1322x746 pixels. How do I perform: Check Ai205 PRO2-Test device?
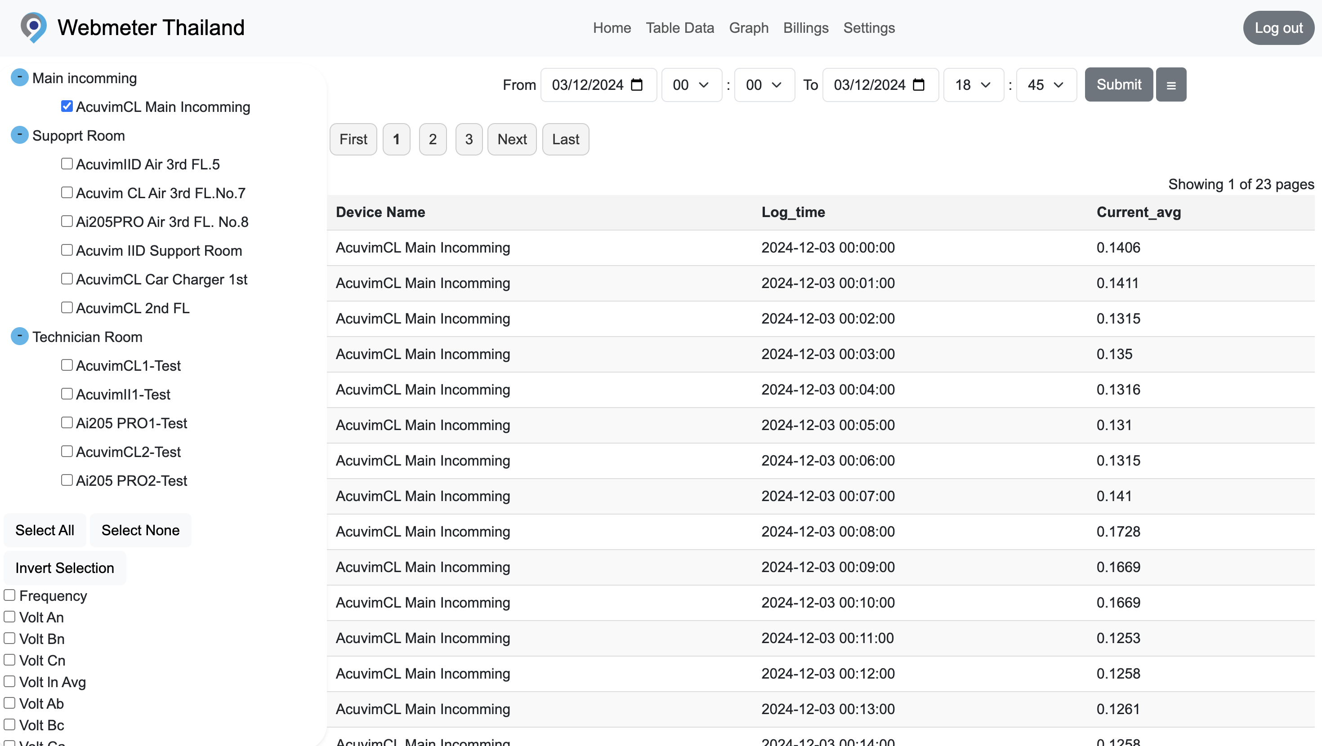click(67, 480)
